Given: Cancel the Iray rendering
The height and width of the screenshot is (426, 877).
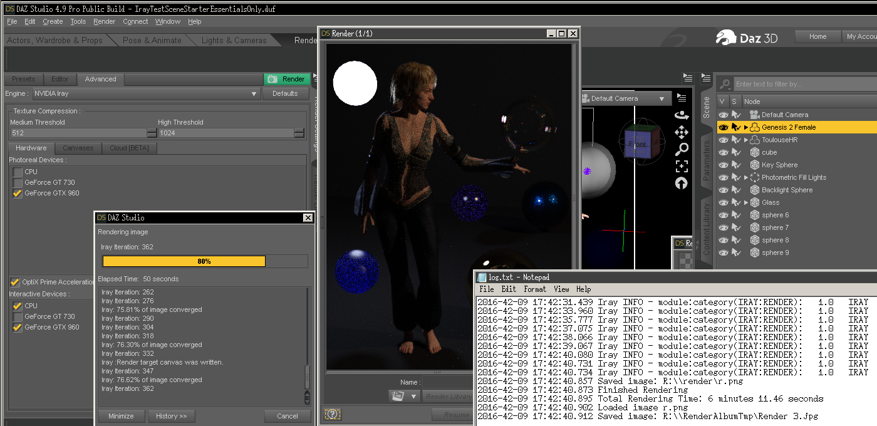Looking at the screenshot, I should (x=288, y=416).
